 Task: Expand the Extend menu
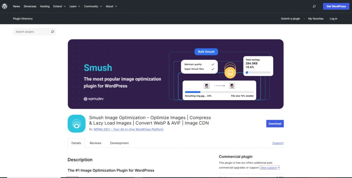(59, 6)
